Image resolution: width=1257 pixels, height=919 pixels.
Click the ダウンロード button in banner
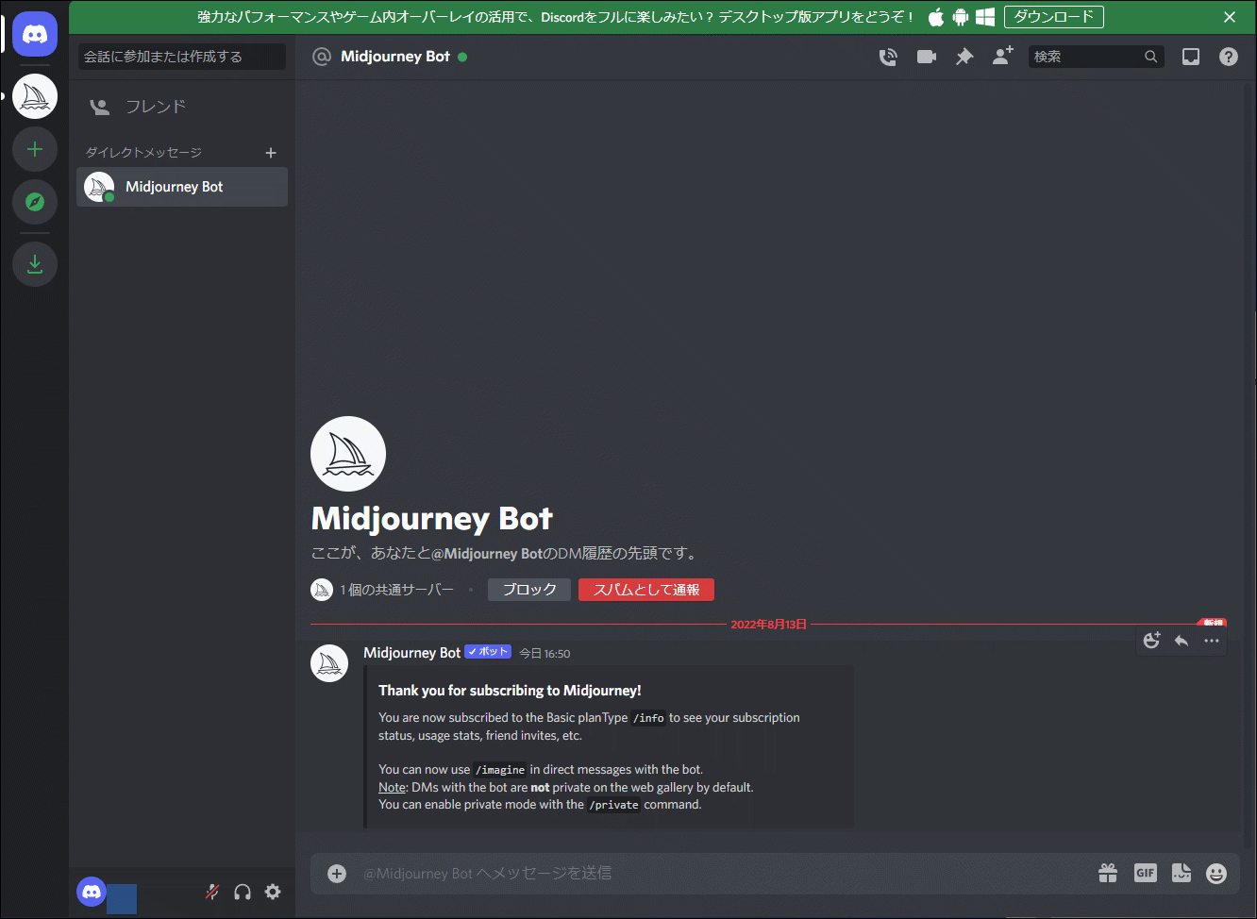pos(1054,17)
